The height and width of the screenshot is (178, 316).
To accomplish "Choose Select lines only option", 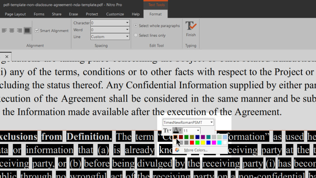I will pos(136,35).
